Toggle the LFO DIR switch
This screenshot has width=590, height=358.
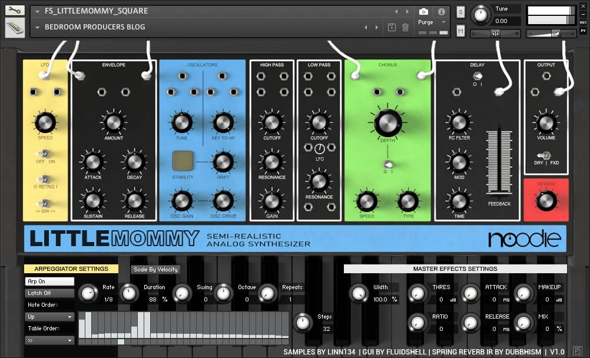(44, 204)
